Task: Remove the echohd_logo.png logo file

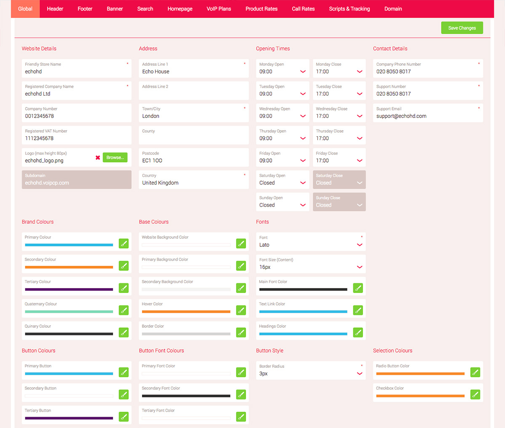Action: (98, 158)
